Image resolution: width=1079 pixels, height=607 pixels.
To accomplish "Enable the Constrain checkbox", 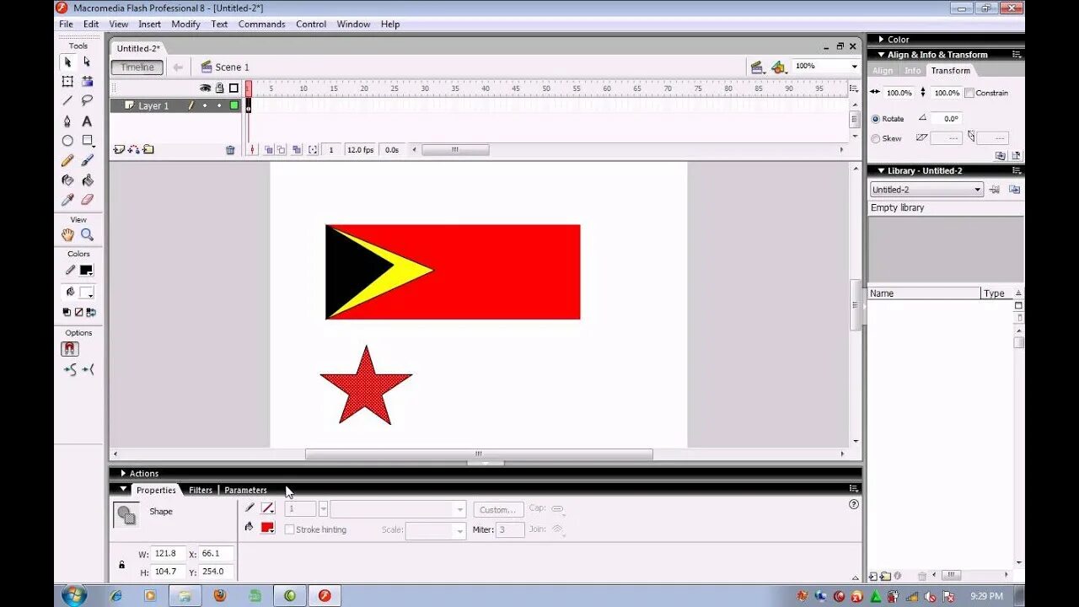I will (969, 93).
